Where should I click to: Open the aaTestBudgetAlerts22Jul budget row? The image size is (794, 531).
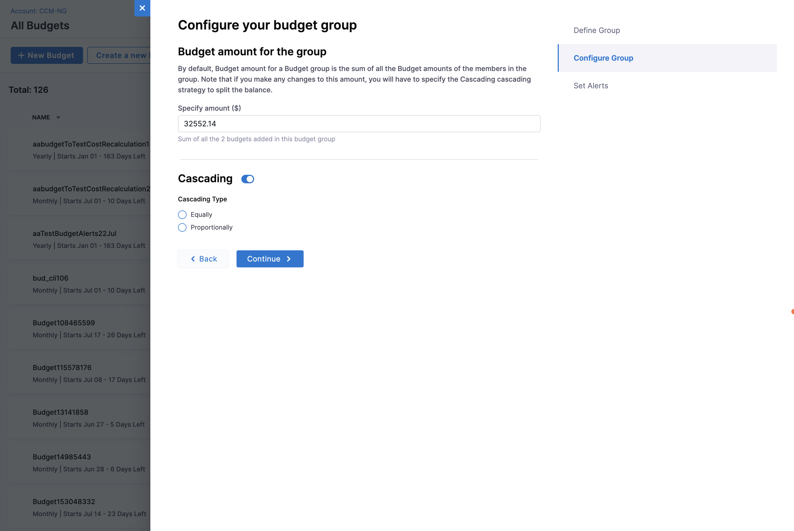(75, 234)
